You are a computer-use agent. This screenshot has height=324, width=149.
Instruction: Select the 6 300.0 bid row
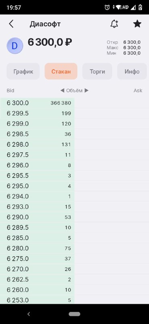tap(74, 103)
